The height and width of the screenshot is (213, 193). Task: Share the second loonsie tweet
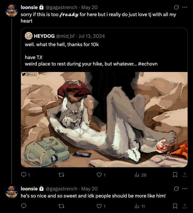click(185, 206)
